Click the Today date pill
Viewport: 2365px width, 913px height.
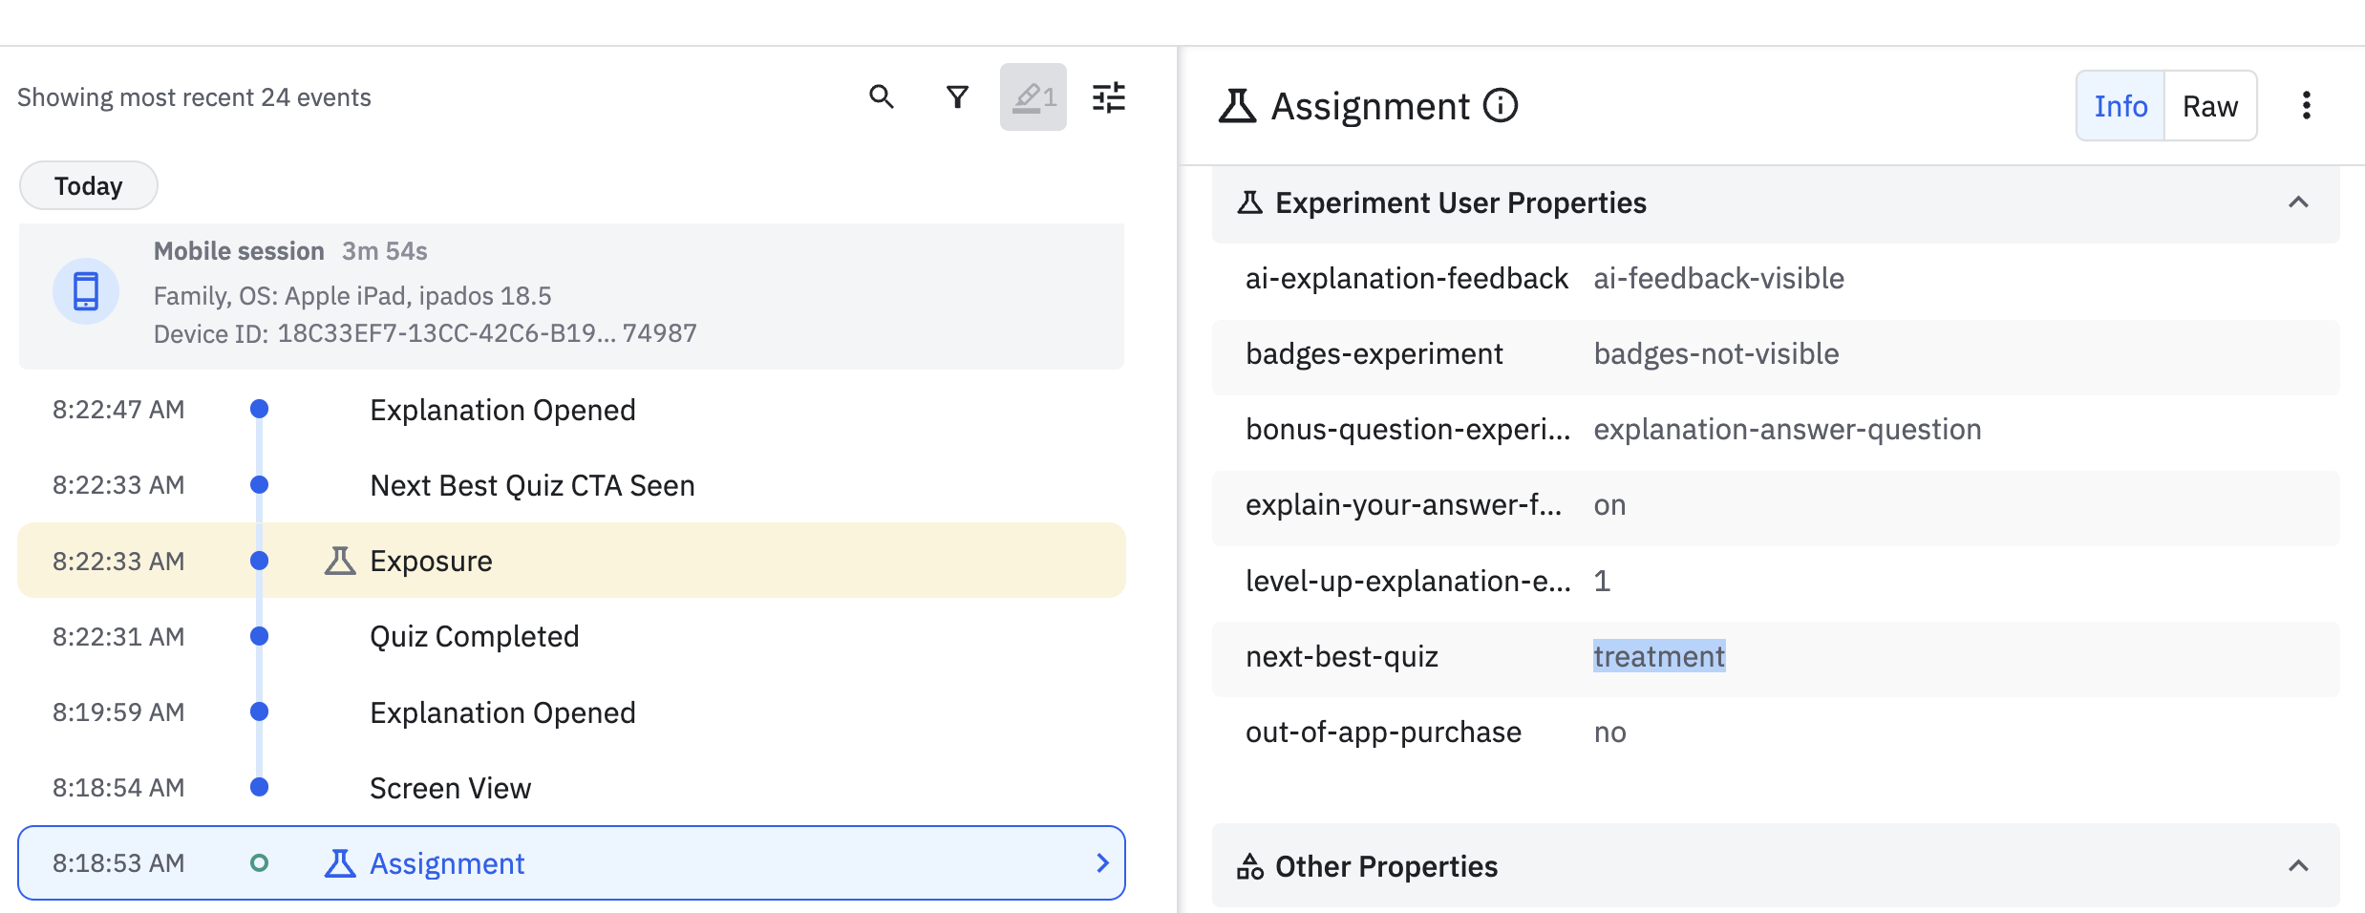click(x=88, y=185)
